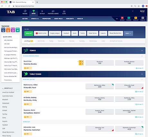Image resolution: width=148 pixels, height=137 pixels.
Task: Bet on Daniil Kim at 1.90
Action: point(100,63)
